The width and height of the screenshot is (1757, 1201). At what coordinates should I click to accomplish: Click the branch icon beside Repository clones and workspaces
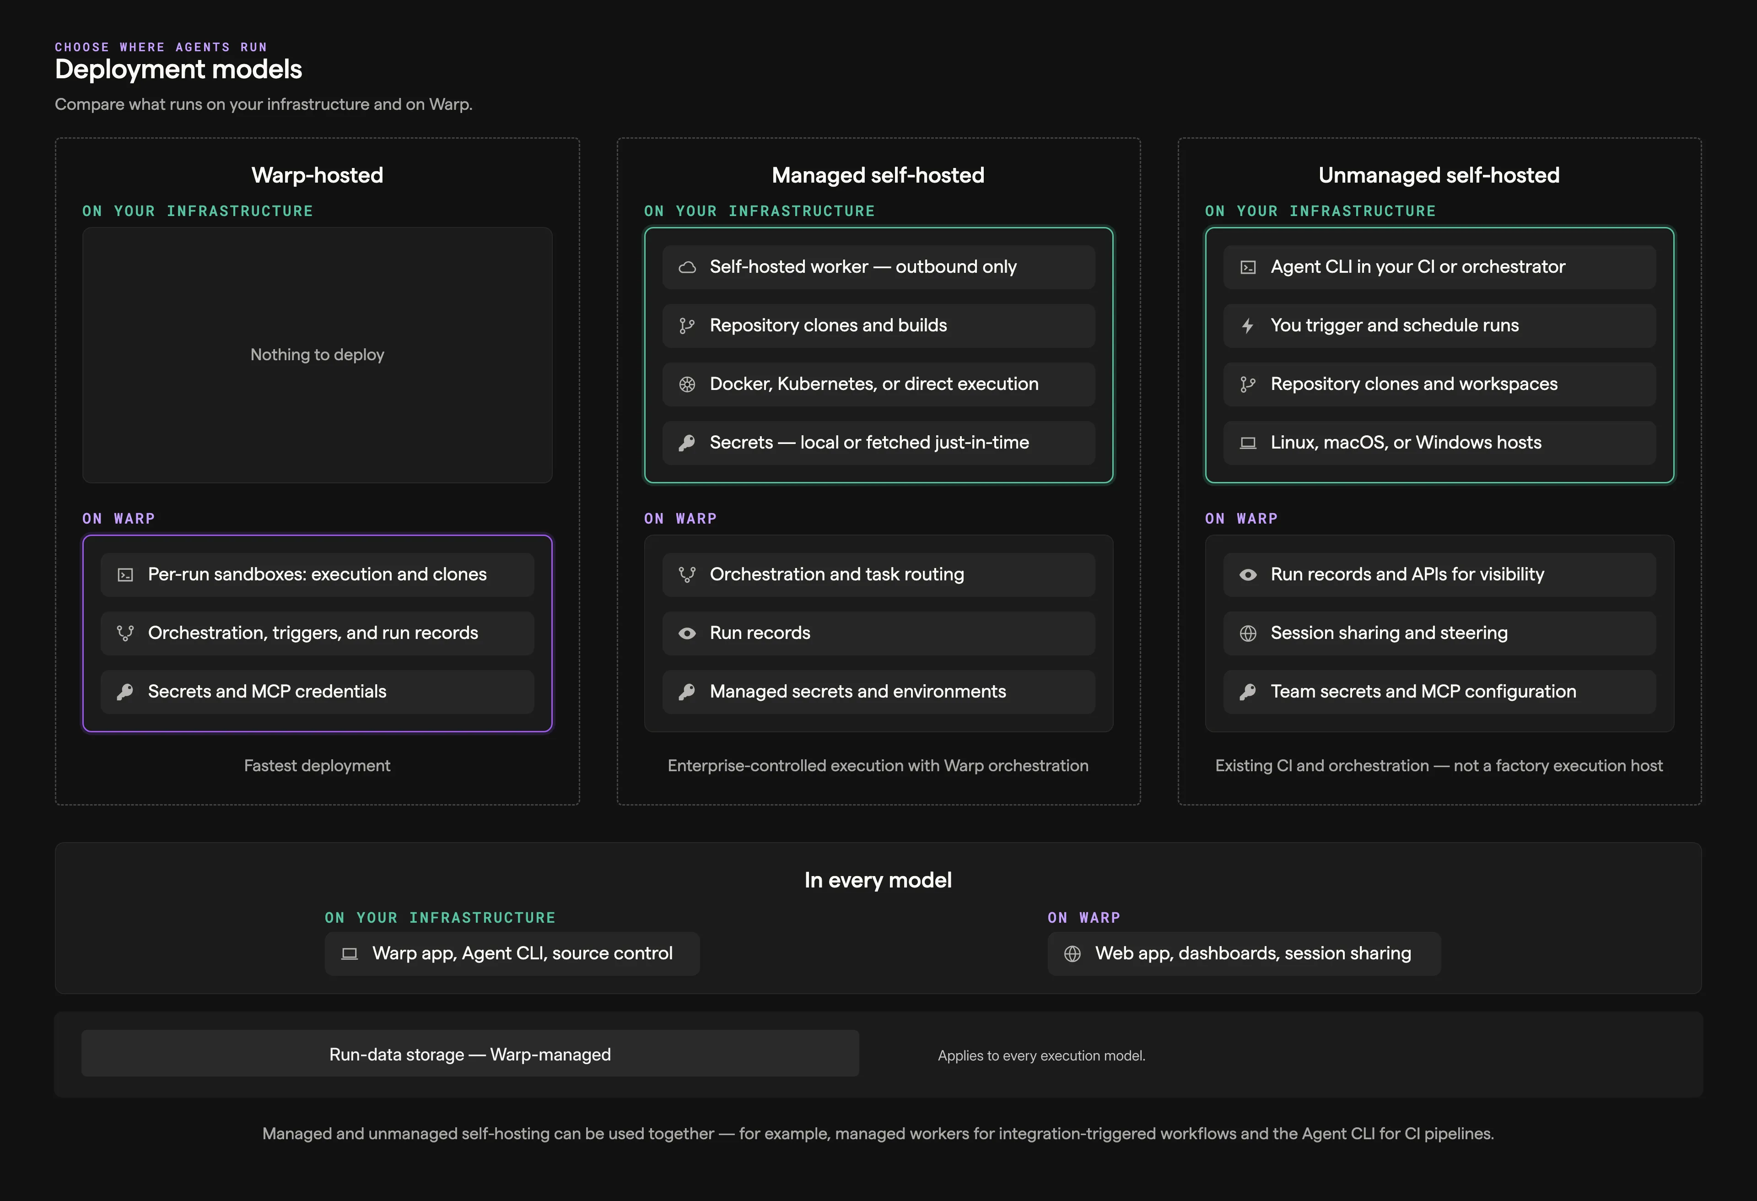point(1247,384)
